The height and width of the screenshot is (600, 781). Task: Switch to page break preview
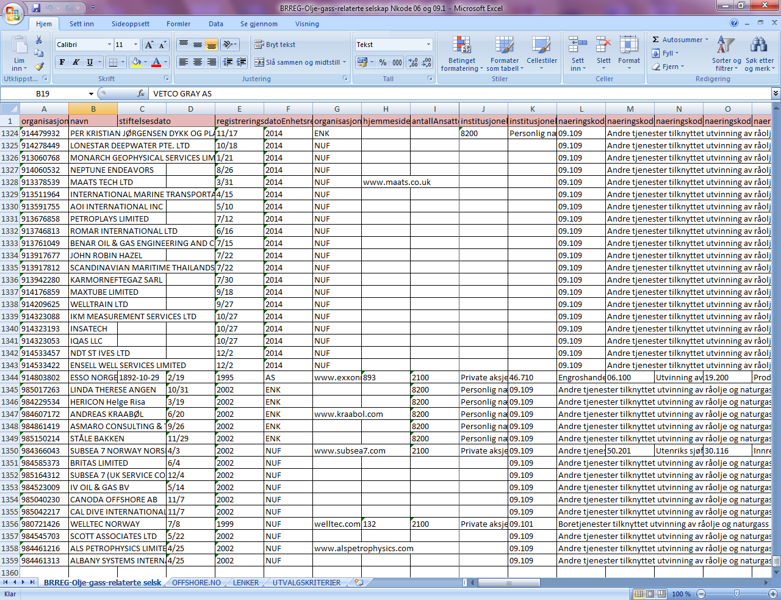tap(661, 594)
